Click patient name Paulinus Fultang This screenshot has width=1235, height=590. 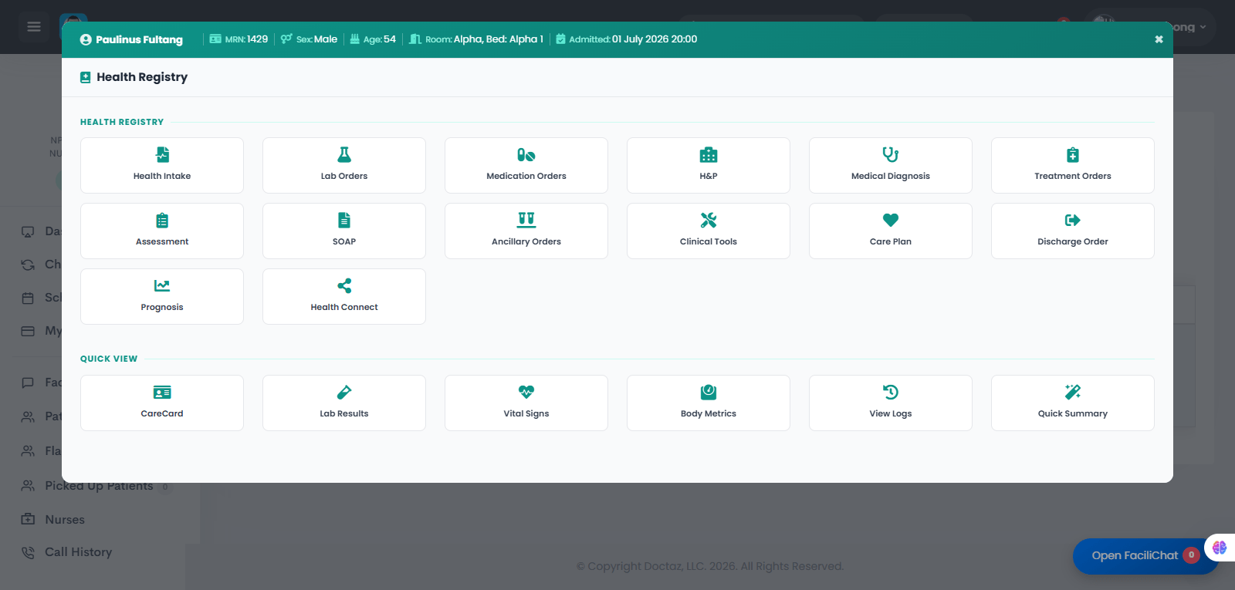pos(139,39)
